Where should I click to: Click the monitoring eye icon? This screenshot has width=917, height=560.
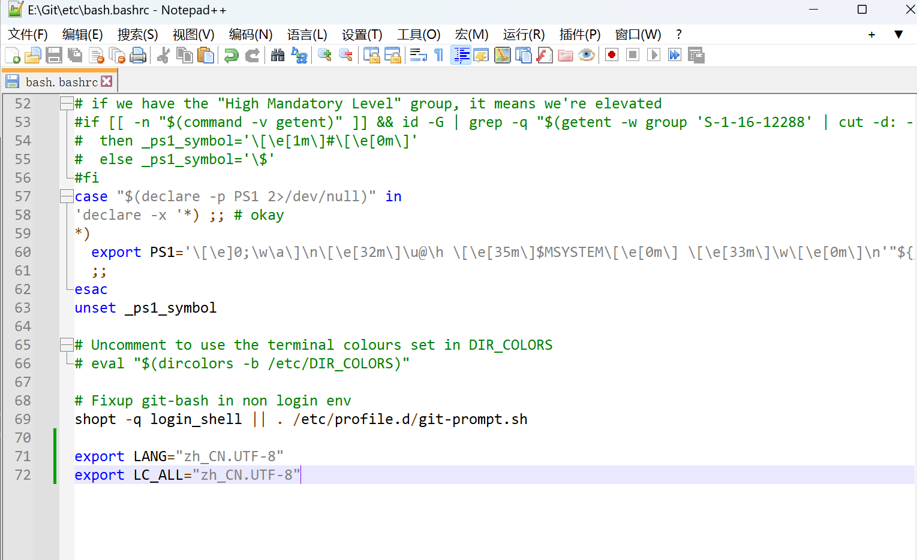tap(587, 56)
